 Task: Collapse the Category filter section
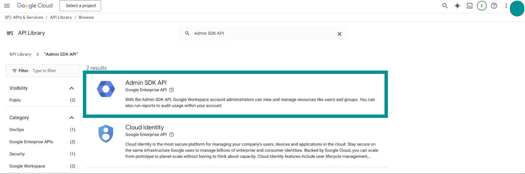(71, 118)
